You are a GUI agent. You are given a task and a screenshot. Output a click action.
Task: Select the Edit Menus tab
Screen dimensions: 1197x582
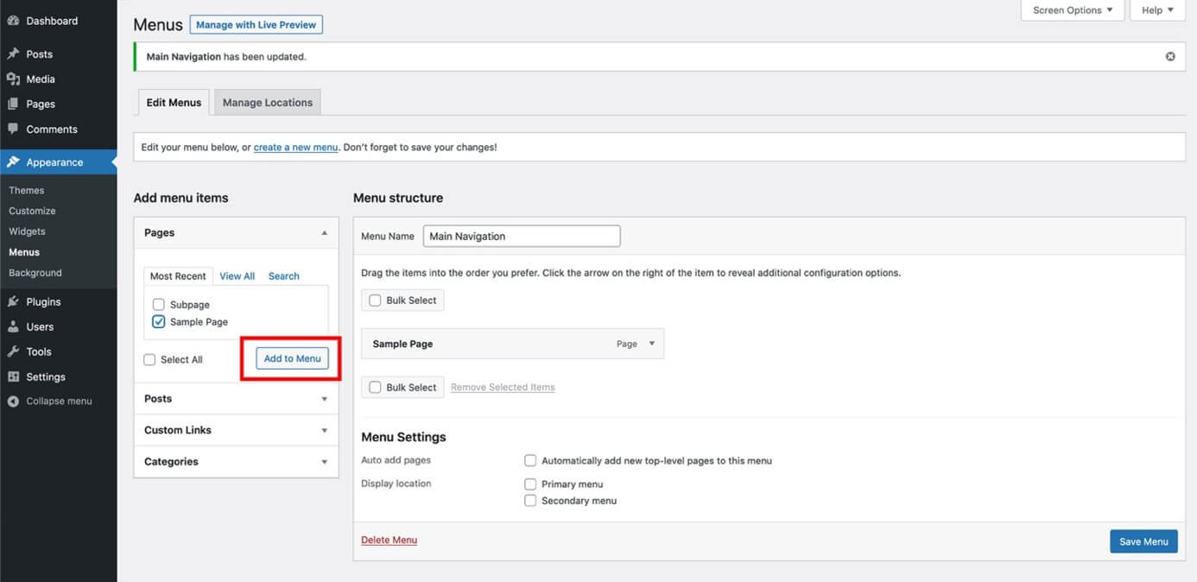(174, 102)
